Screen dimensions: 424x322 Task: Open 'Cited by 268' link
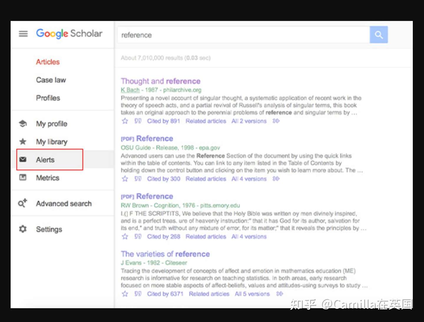(164, 236)
